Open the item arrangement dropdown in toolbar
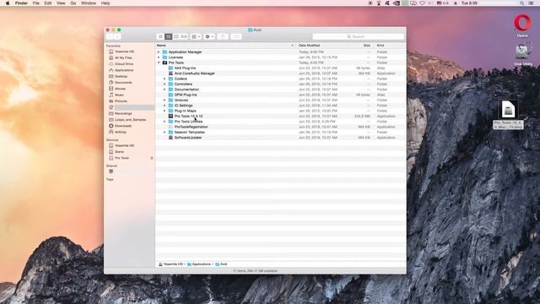 click(196, 36)
